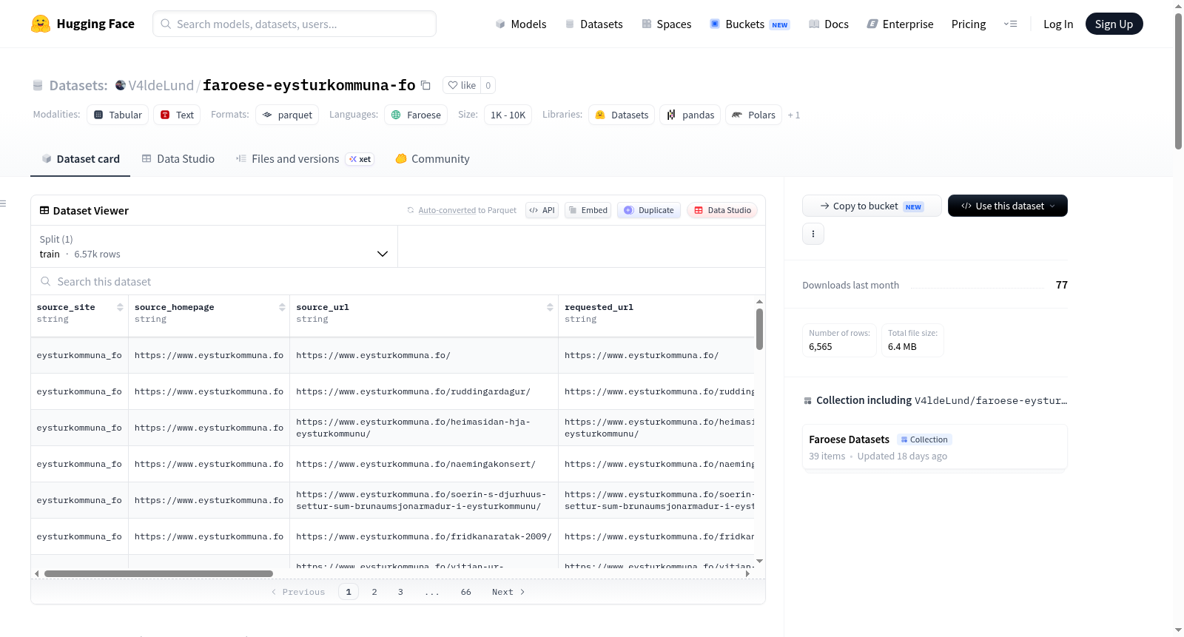
Task: Click the naemingakonsert source_url cell
Action: click(x=424, y=464)
